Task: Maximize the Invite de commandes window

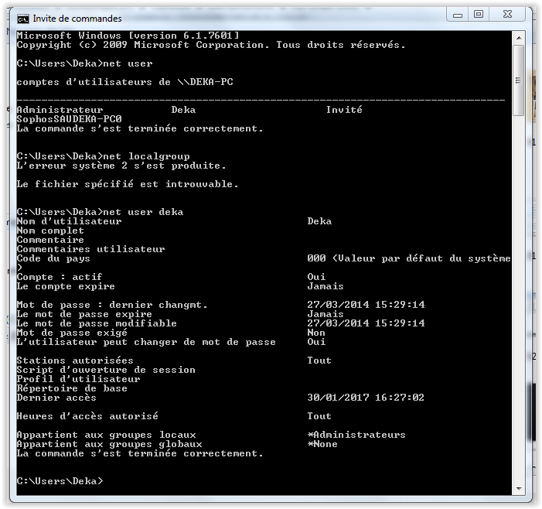Action: pyautogui.click(x=479, y=15)
